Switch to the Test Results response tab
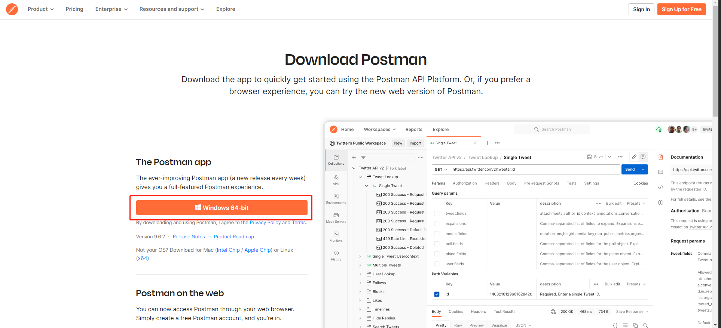This screenshot has height=328, width=721. (x=504, y=312)
